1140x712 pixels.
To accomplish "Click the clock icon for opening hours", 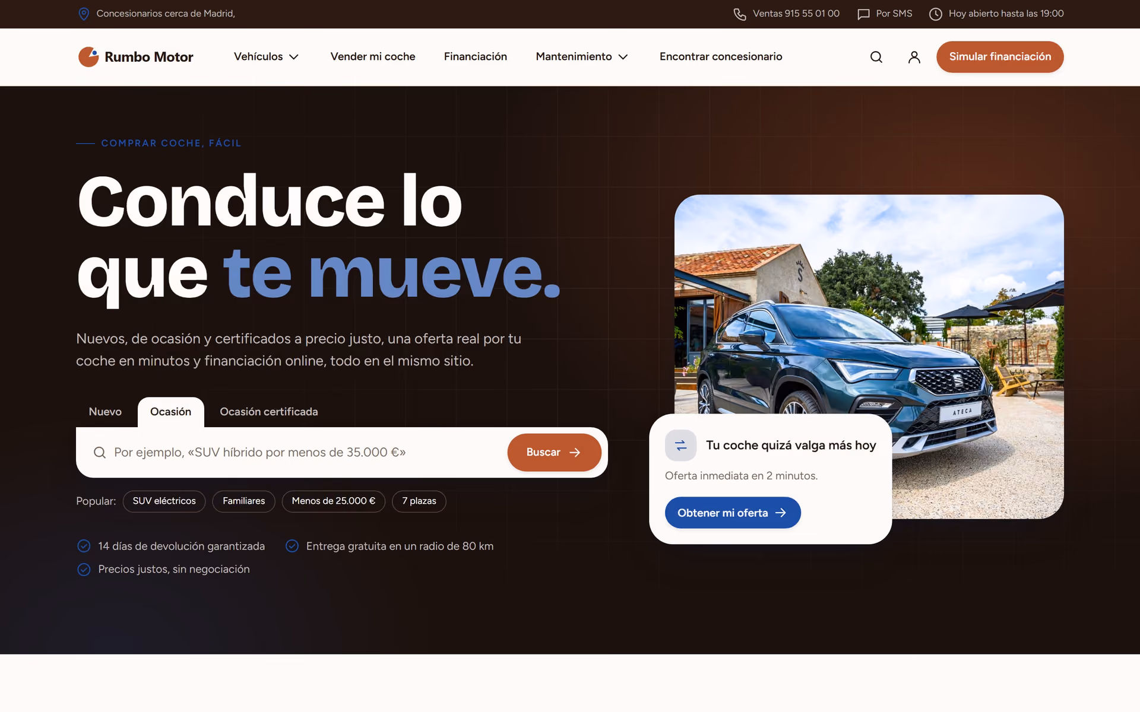I will 935,14.
